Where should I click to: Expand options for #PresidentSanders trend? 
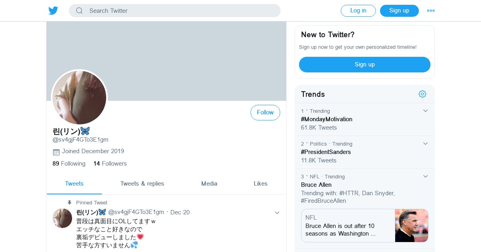(426, 144)
